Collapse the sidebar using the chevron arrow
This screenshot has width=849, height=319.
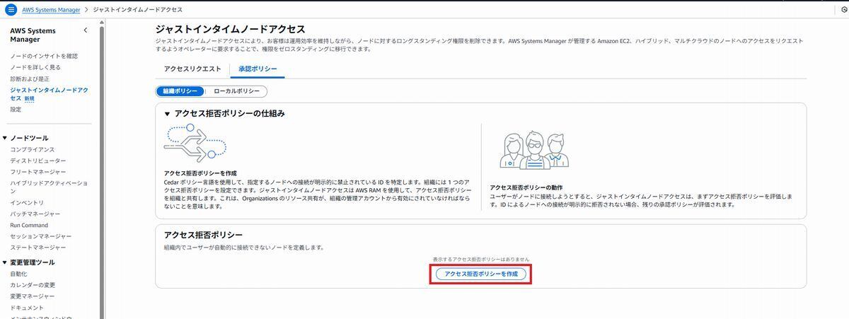click(86, 30)
